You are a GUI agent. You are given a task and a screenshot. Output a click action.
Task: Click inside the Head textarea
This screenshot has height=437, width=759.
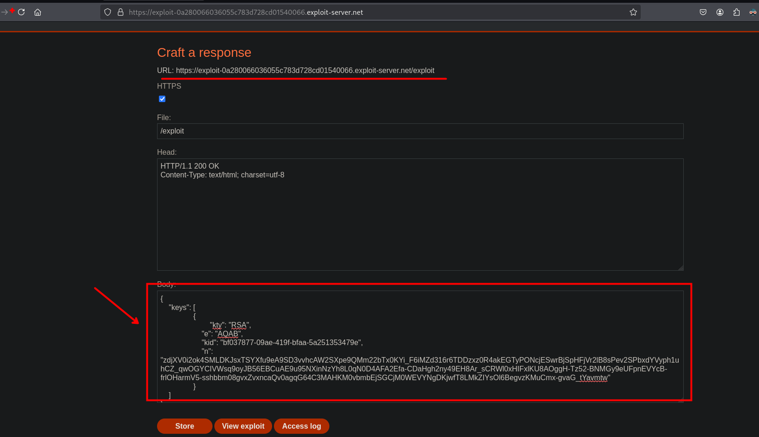[419, 217]
